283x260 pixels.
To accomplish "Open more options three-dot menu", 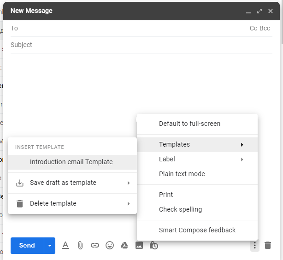I will (255, 245).
